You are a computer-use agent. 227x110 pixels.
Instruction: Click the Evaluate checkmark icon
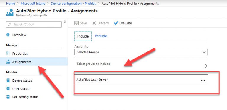coord(116,23)
